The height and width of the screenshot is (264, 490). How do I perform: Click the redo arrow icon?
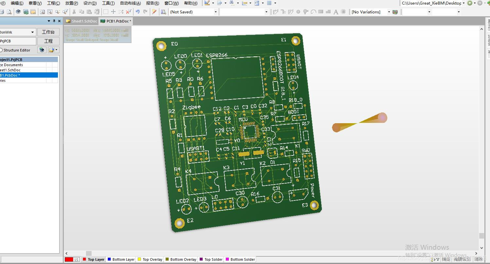coord(146,12)
